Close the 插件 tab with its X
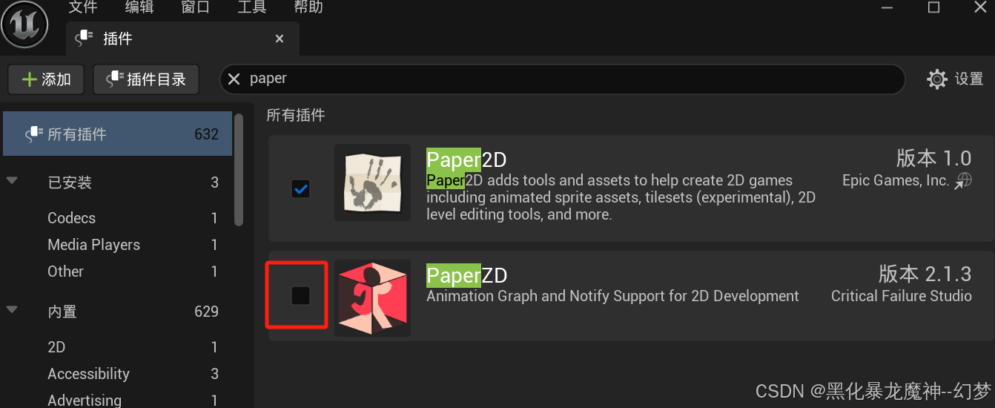 coord(280,39)
